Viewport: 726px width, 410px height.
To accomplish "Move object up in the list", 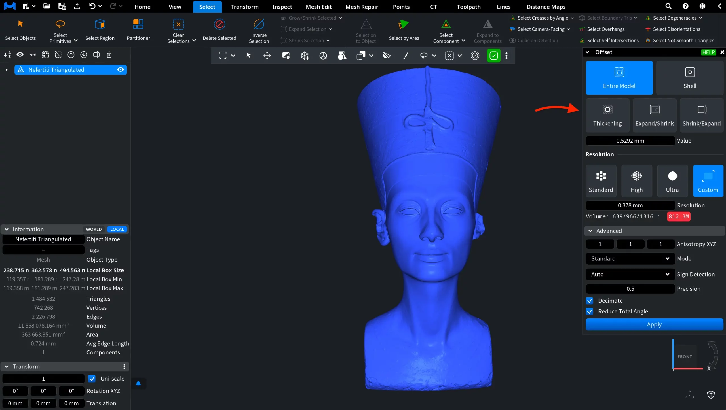I will 71,55.
